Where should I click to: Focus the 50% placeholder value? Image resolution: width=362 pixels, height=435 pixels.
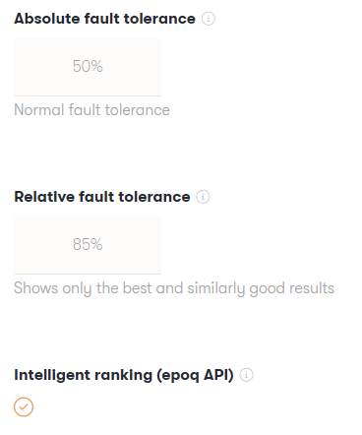point(88,66)
